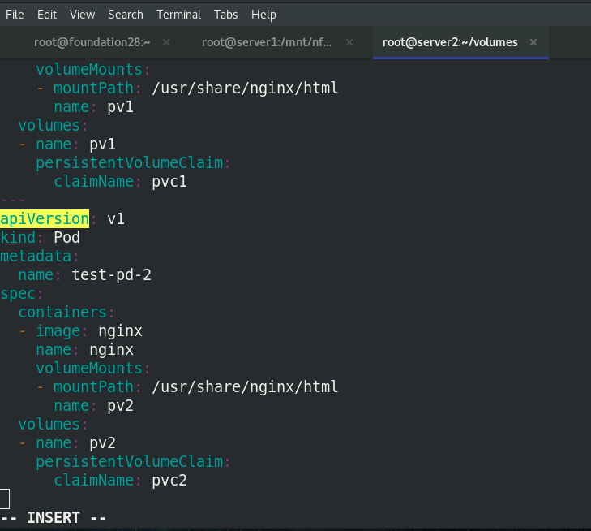The width and height of the screenshot is (591, 531).
Task: Switch to root@foundation28 tab
Action: point(92,42)
